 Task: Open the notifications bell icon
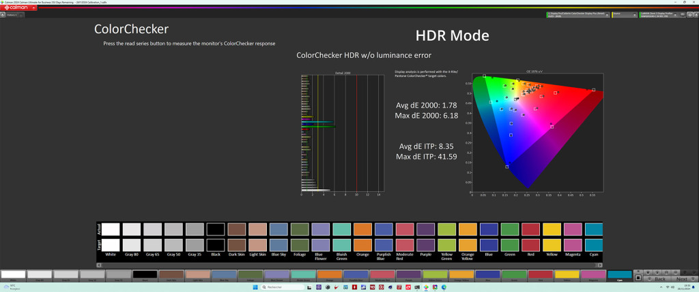click(x=694, y=287)
